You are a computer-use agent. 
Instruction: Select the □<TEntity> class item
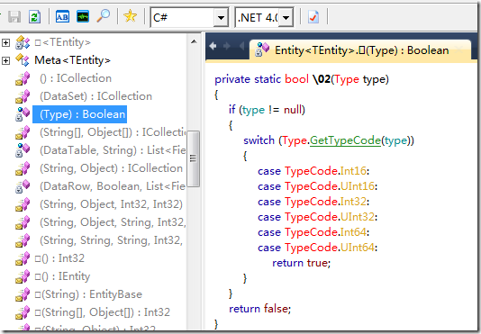point(62,42)
